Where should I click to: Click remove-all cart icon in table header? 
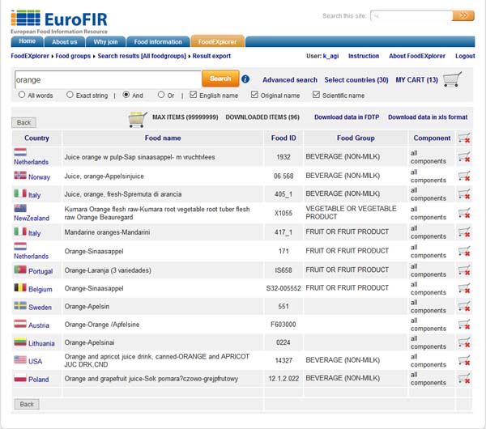tap(464, 138)
